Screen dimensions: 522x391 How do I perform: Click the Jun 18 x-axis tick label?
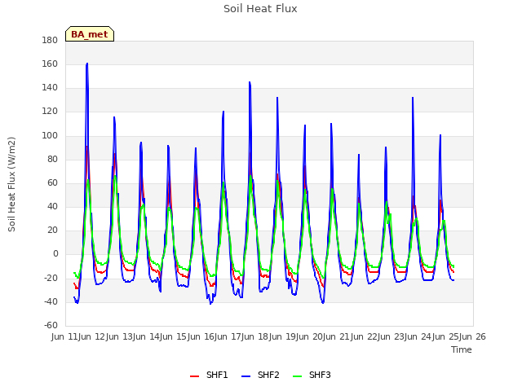click(255, 336)
